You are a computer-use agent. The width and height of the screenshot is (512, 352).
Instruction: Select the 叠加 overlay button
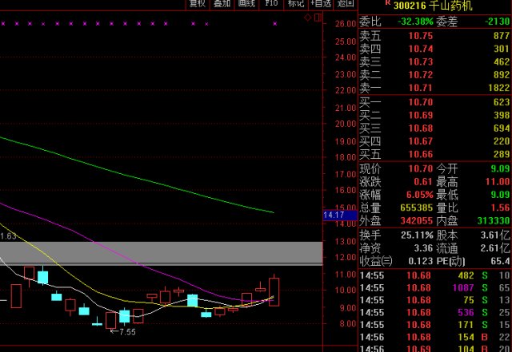(x=222, y=3)
